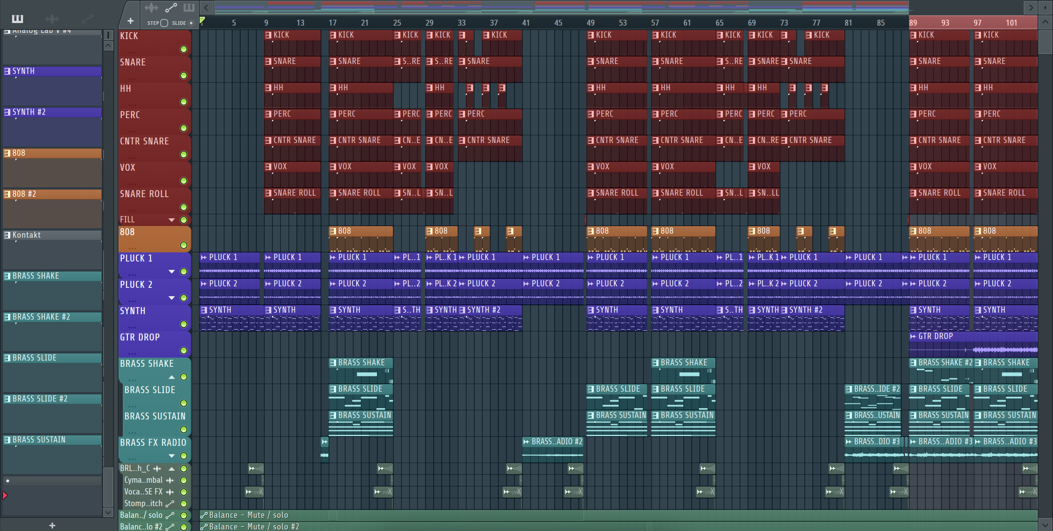Toggle the STEP editing checkbox
This screenshot has width=1053, height=531.
[164, 23]
